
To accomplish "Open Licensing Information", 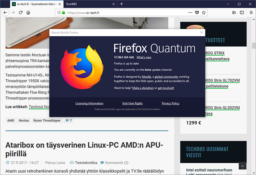I will tap(89, 103).
